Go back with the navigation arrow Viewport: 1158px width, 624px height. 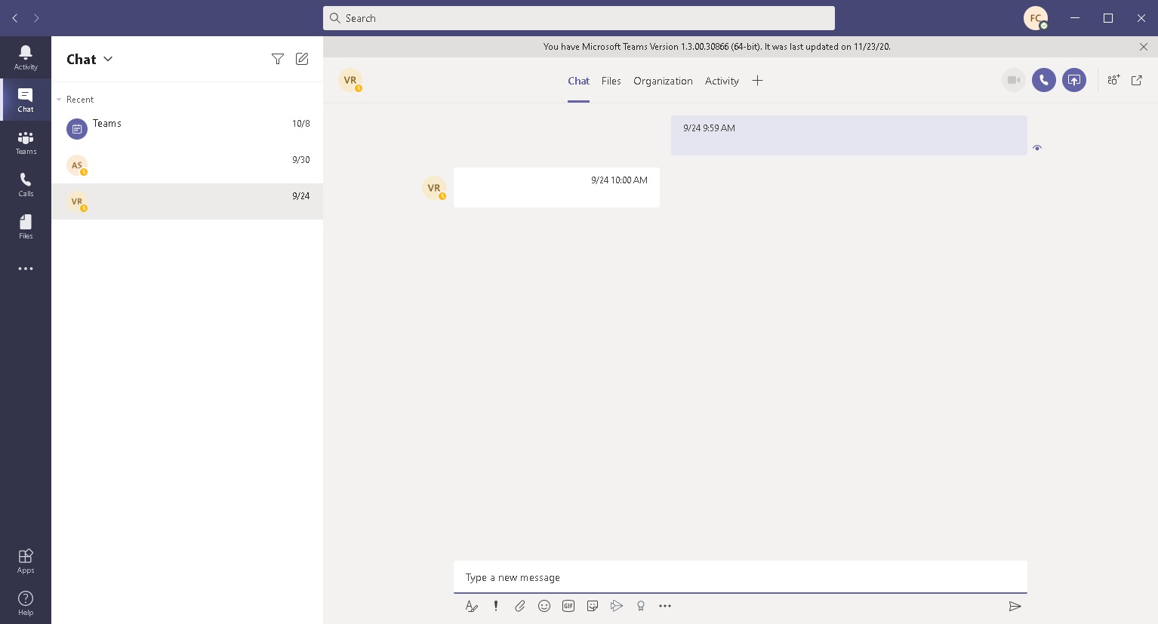(x=15, y=18)
